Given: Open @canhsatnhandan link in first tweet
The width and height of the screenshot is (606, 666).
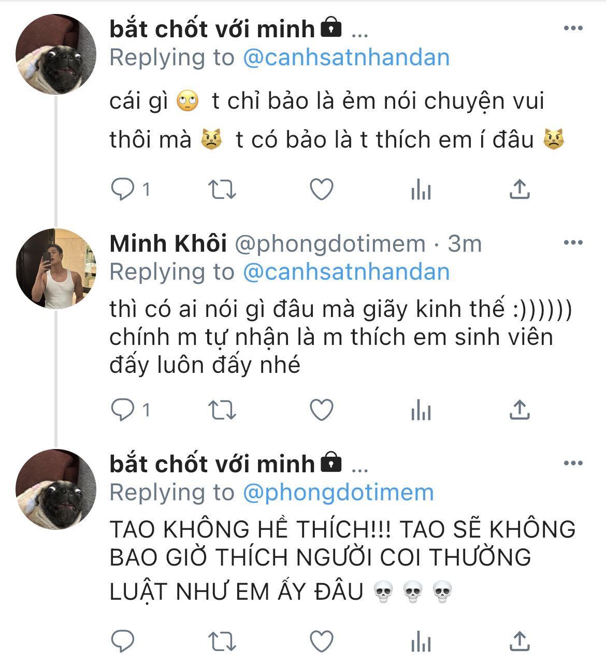Looking at the screenshot, I should (346, 57).
